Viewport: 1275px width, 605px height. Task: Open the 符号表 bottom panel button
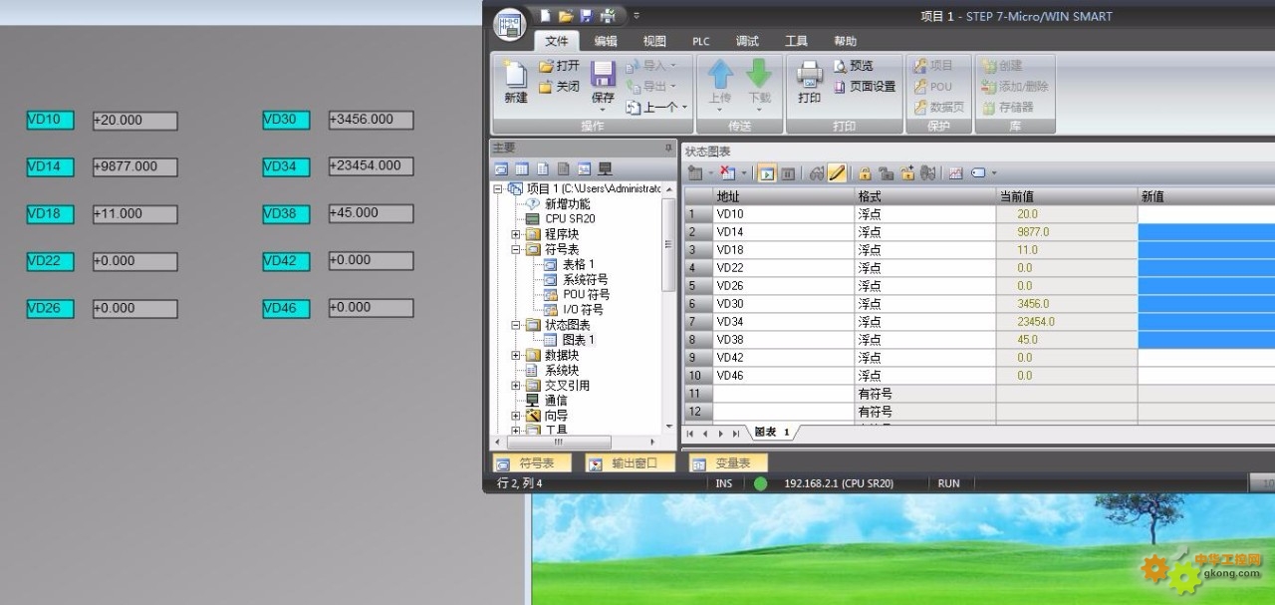(x=532, y=463)
